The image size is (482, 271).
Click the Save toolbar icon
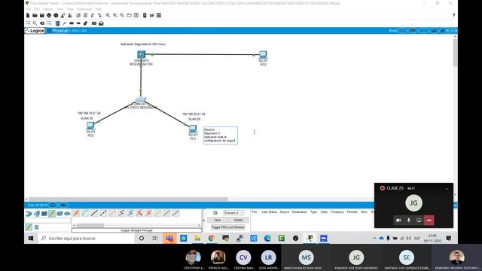coord(42,15)
